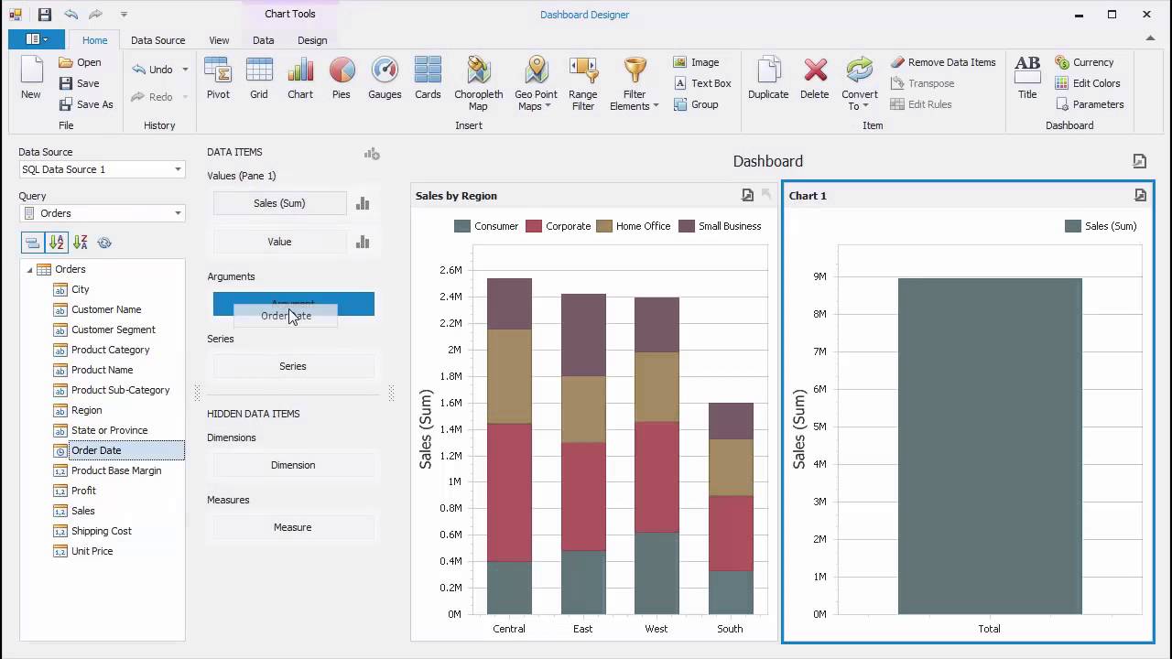Add a new pane icon in Data Items
This screenshot has width=1172, height=659.
[372, 154]
